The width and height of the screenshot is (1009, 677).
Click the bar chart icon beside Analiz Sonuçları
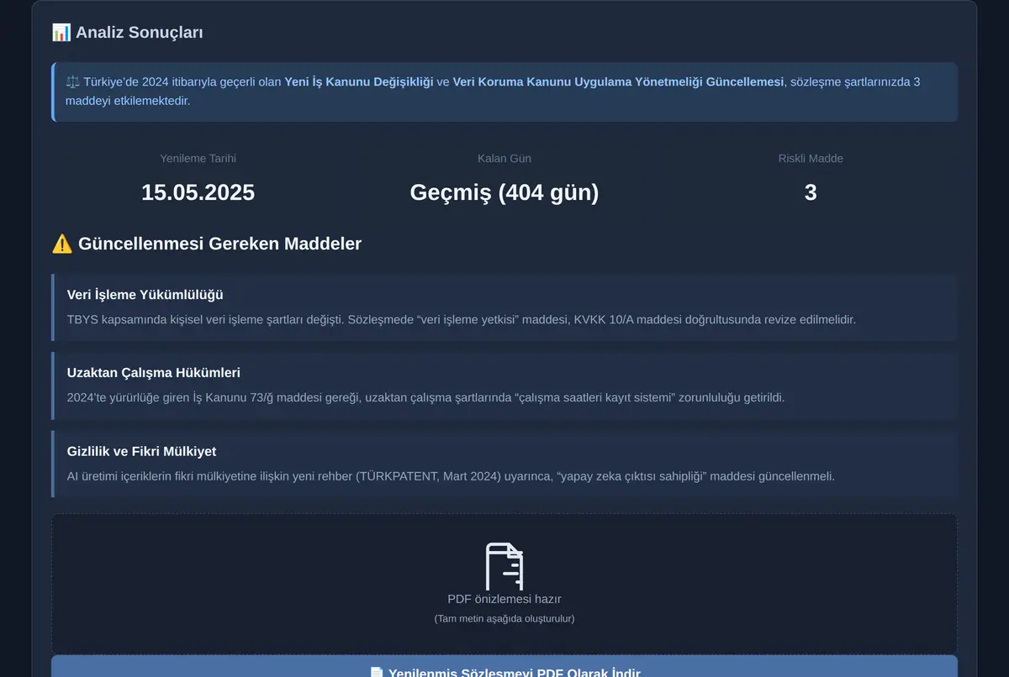(x=61, y=33)
